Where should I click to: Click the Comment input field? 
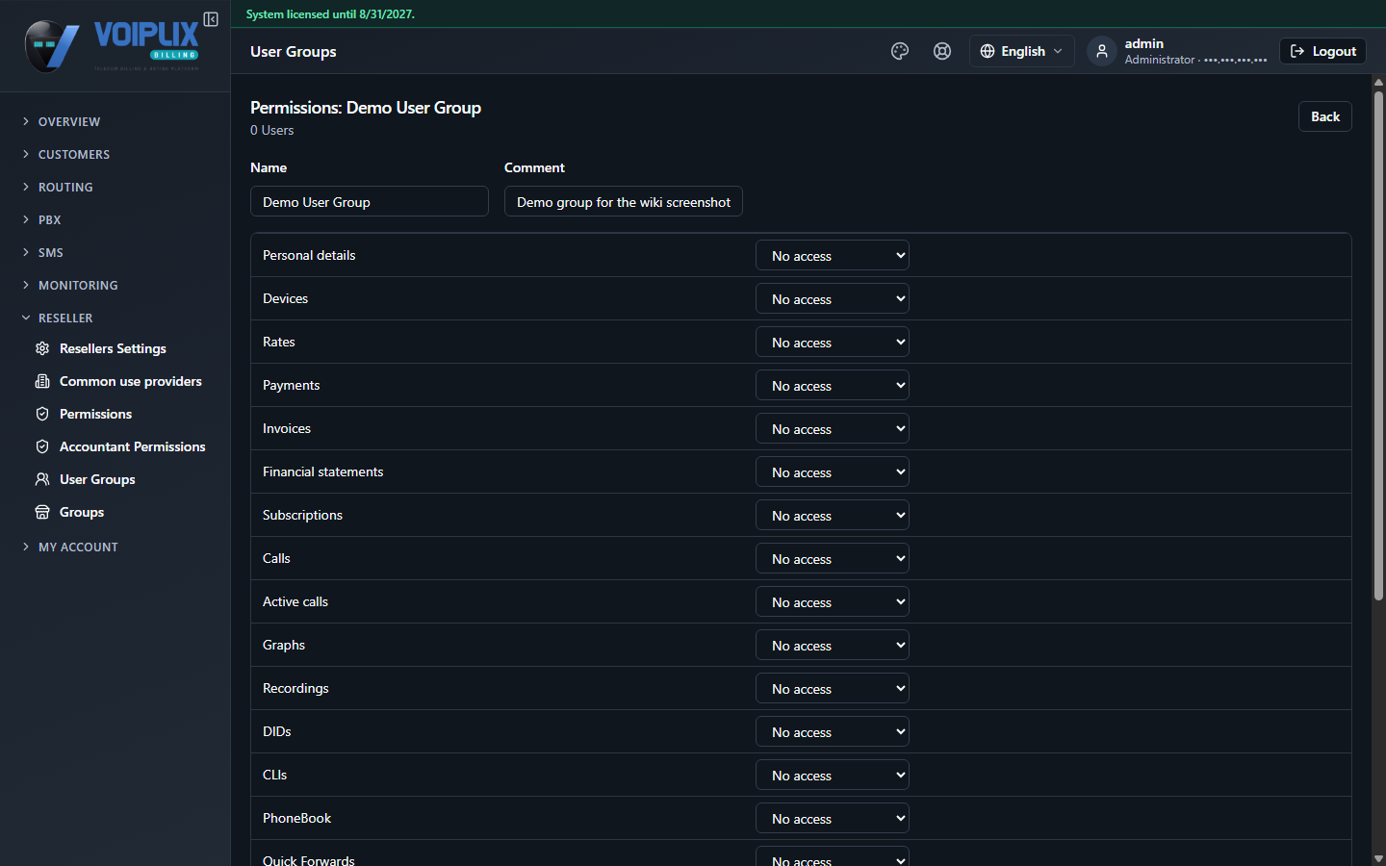pyautogui.click(x=624, y=201)
